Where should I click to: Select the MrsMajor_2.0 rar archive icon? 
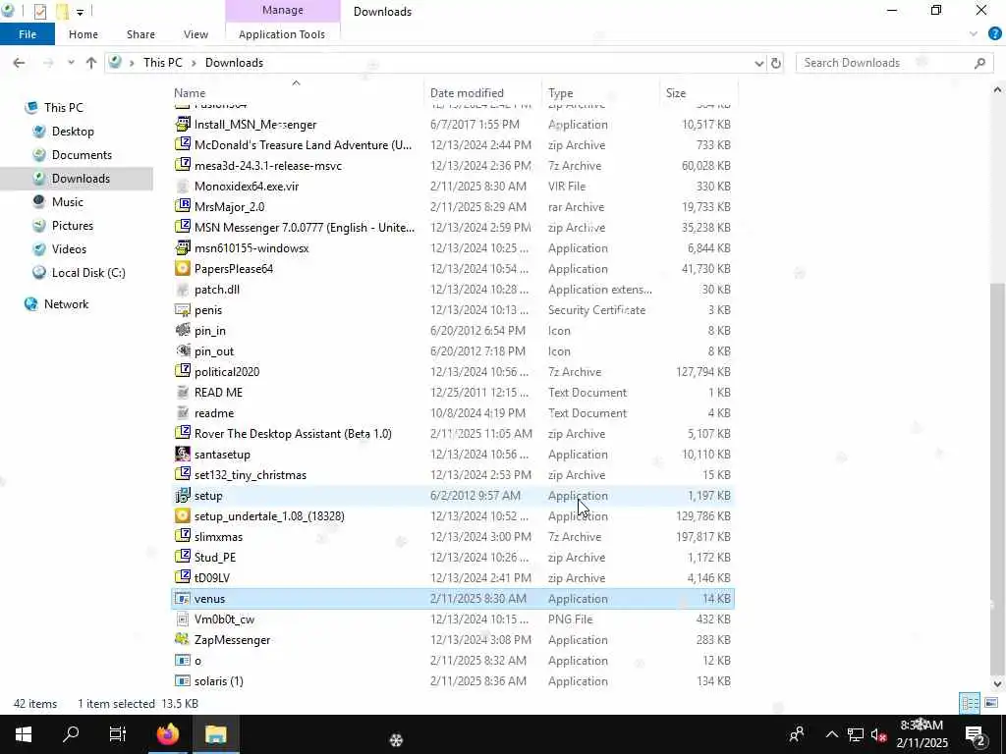click(x=183, y=206)
